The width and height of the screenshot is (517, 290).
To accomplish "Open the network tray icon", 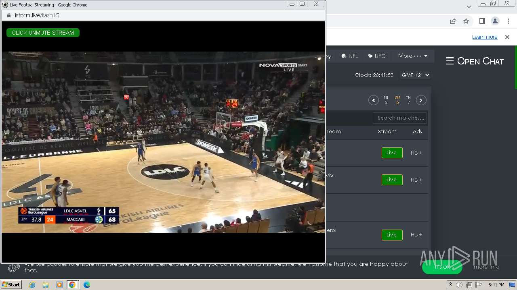I will [x=469, y=285].
